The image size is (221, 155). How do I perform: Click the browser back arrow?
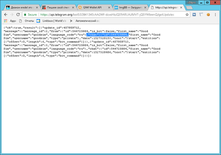pyautogui.click(x=4, y=15)
